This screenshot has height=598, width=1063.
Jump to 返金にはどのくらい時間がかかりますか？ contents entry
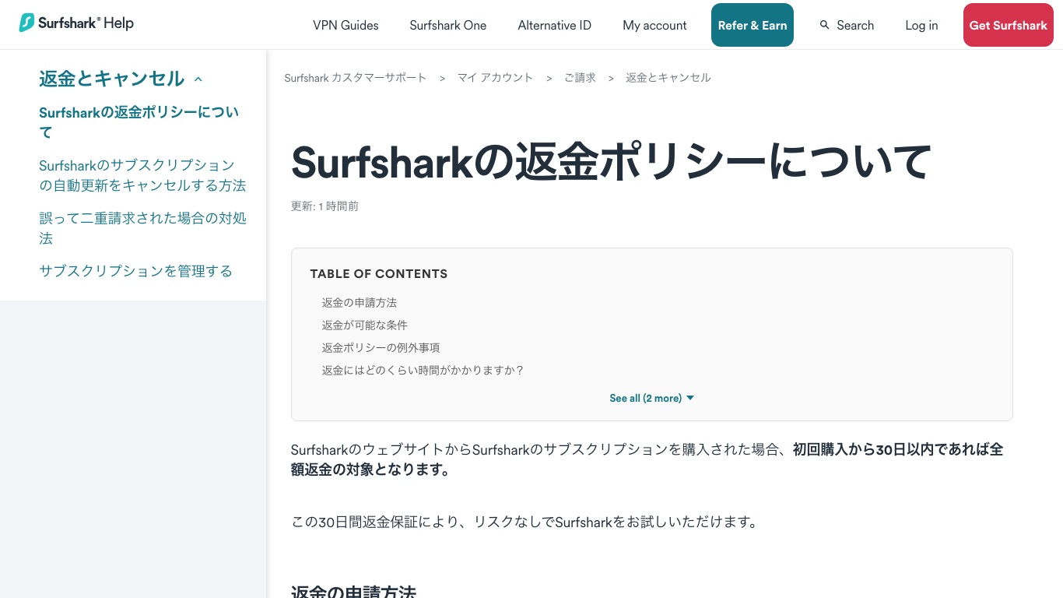423,370
